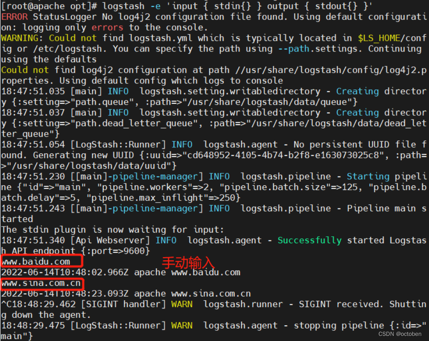The height and width of the screenshot is (341, 429).
Task: Click the 18:47:51.037 timestamp
Action: point(33,113)
